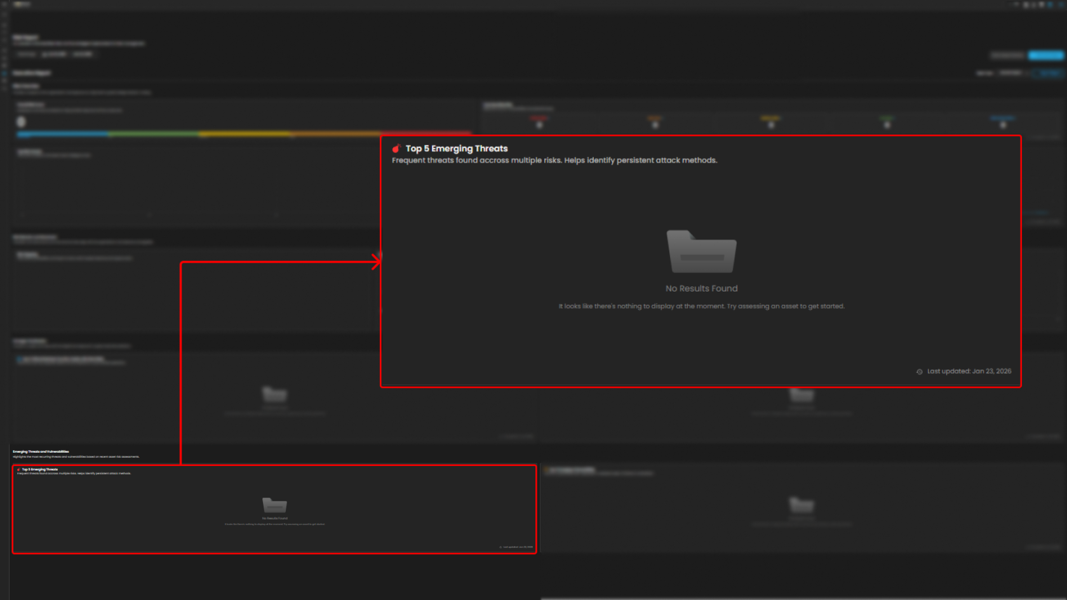Select the green severity count in the top summary row
1067x600 pixels.
pyautogui.click(x=887, y=124)
